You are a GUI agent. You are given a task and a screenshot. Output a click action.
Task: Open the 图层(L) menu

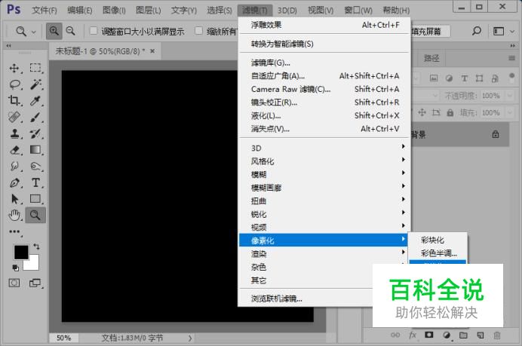click(x=149, y=11)
